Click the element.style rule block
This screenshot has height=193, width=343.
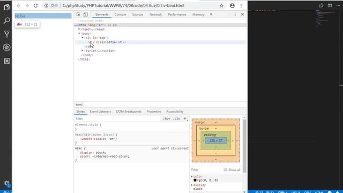pos(131,127)
